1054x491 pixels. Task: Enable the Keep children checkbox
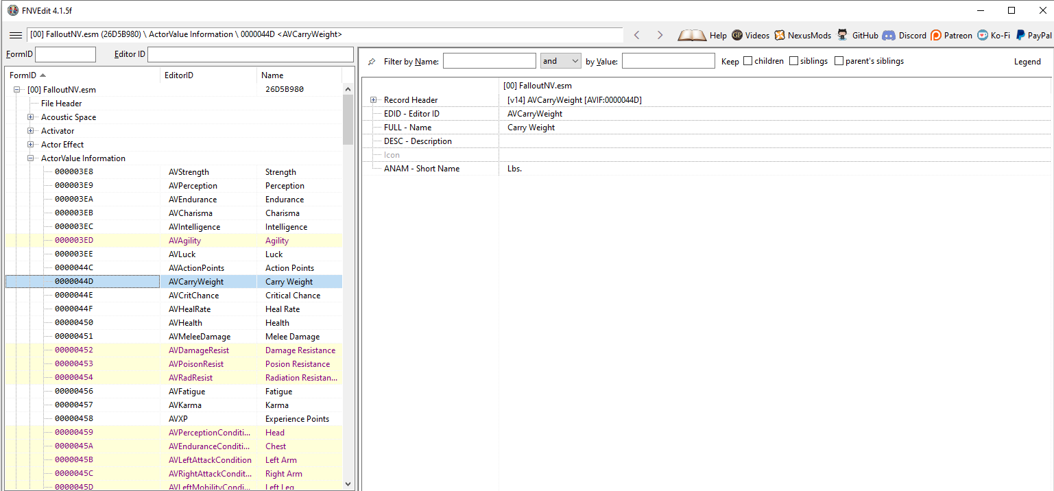coord(747,61)
